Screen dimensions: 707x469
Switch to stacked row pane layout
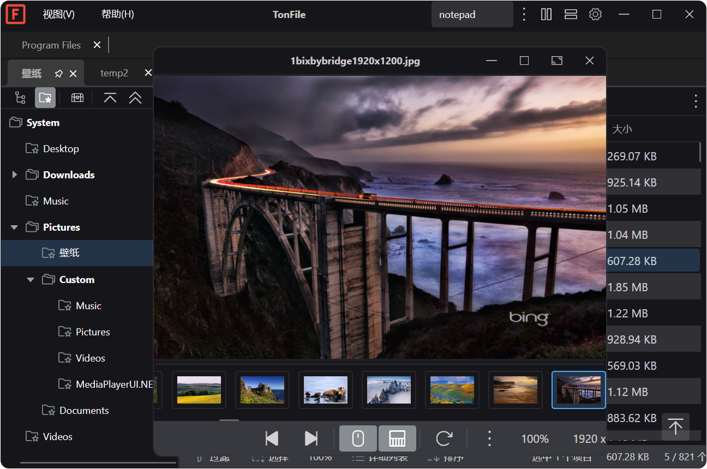click(571, 15)
